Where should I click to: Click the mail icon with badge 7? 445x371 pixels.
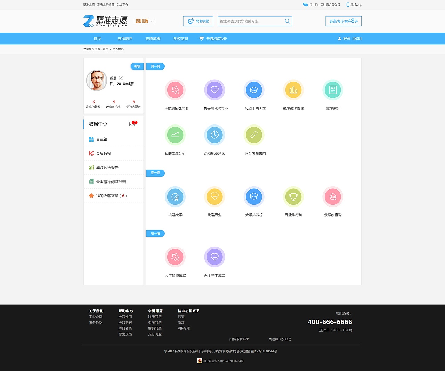pyautogui.click(x=132, y=124)
